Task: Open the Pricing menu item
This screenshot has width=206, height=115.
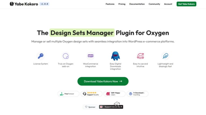Action: pyautogui.click(x=122, y=4)
